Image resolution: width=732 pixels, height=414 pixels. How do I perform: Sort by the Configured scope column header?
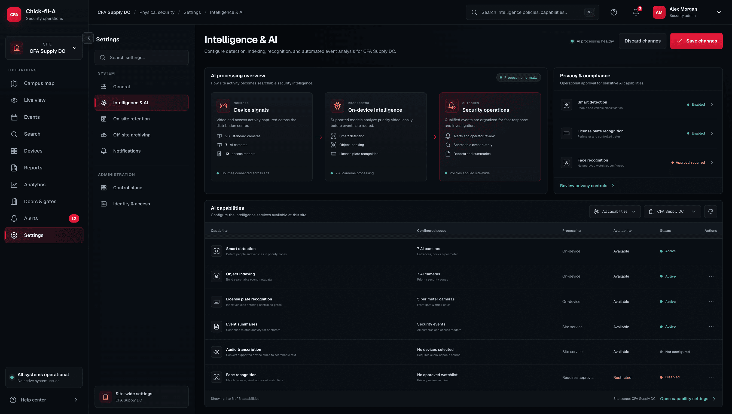(x=431, y=231)
